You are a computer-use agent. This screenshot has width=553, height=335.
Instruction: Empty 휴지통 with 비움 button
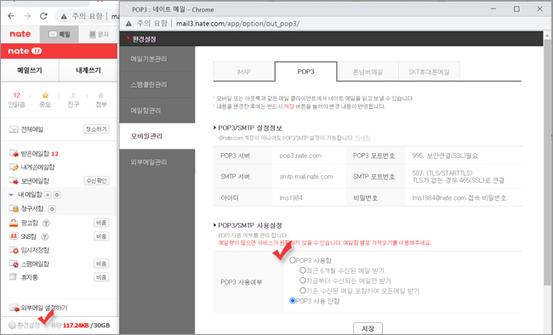pyautogui.click(x=101, y=277)
